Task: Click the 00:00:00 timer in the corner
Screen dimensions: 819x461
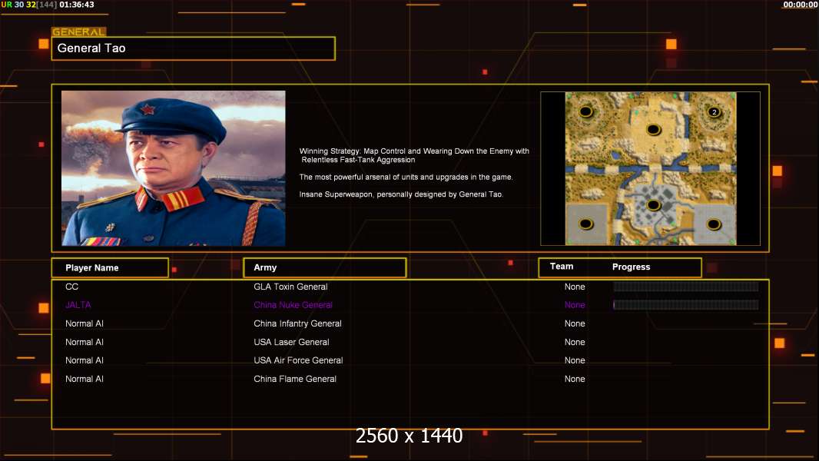Action: [801, 5]
